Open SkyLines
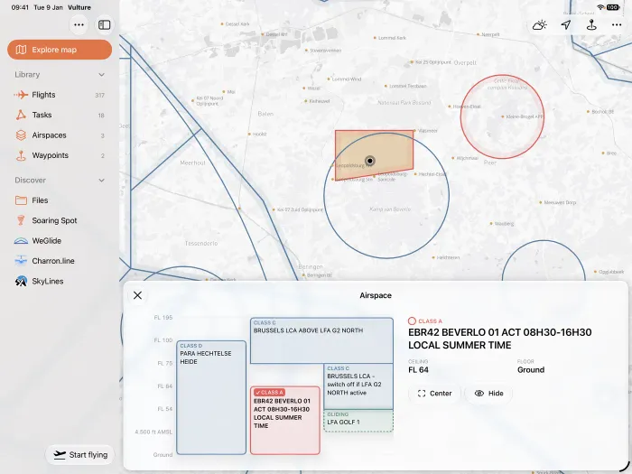This screenshot has width=632, height=474. tap(60, 281)
